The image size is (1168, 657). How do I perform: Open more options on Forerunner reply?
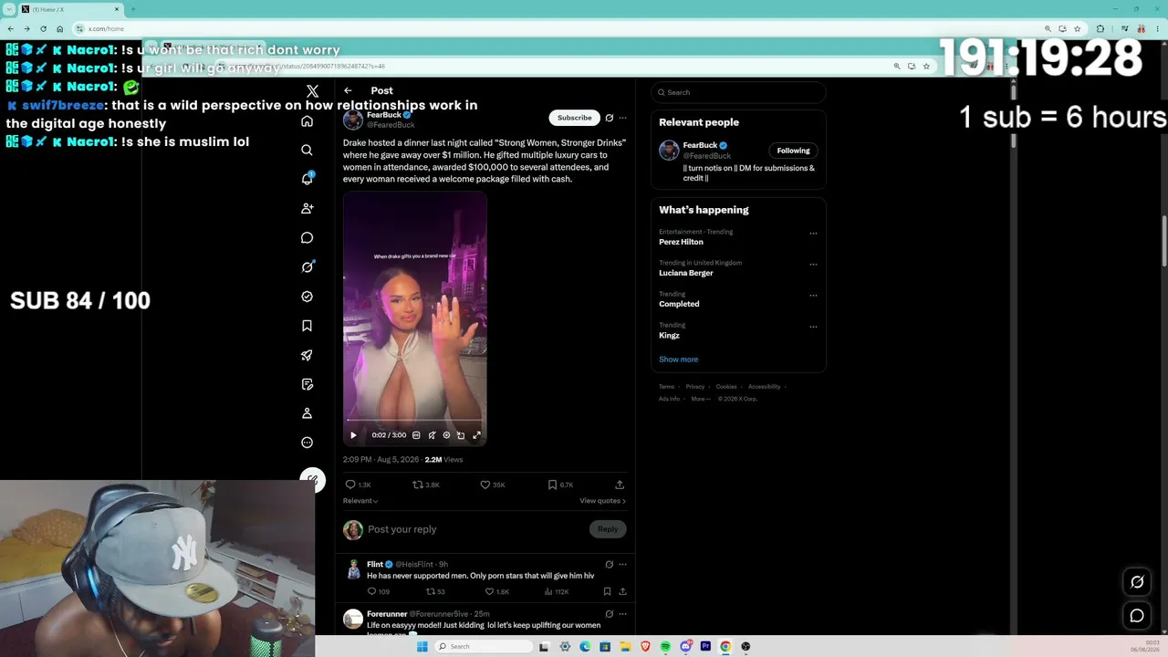622,614
